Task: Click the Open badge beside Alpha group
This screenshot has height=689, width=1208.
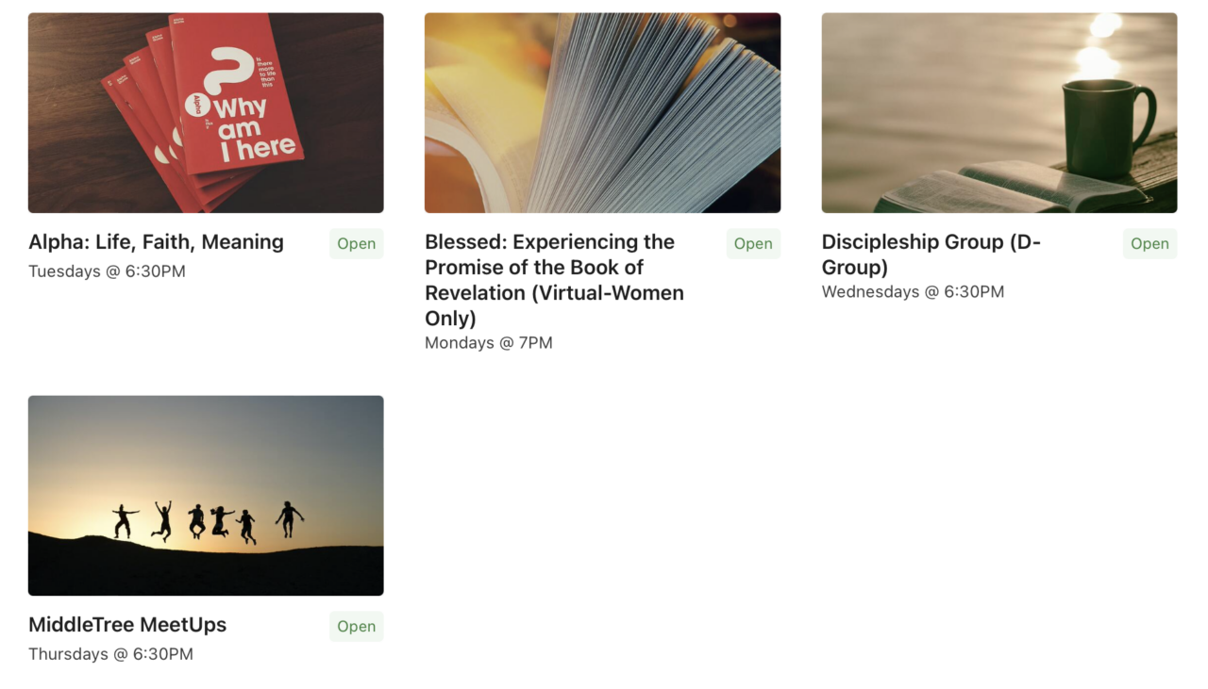Action: point(357,243)
